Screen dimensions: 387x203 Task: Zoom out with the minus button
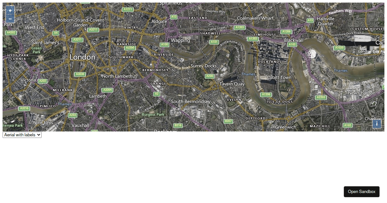(10, 19)
